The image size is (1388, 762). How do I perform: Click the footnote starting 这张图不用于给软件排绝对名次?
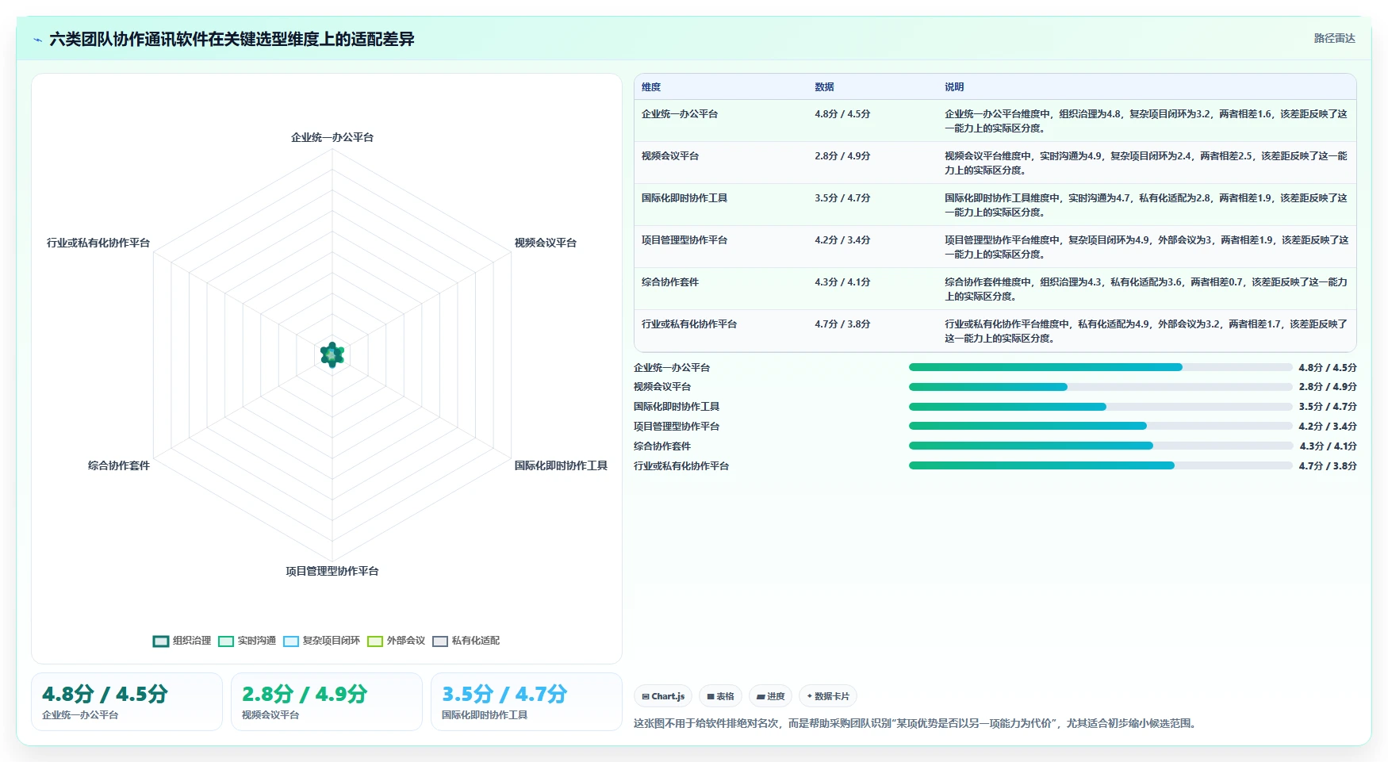[x=916, y=723]
